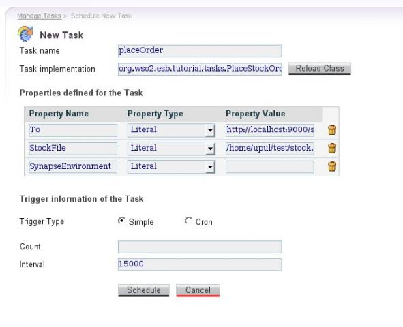Click the Schedule button

[144, 290]
